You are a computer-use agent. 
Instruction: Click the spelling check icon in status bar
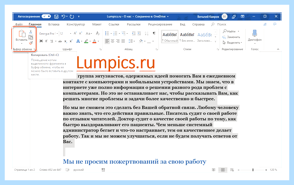click(67, 170)
